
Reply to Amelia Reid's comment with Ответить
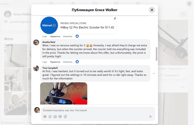(68, 62)
